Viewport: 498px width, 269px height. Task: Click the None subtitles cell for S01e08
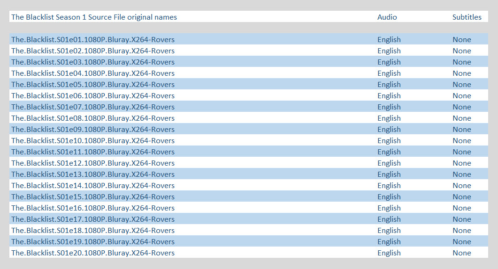(462, 118)
